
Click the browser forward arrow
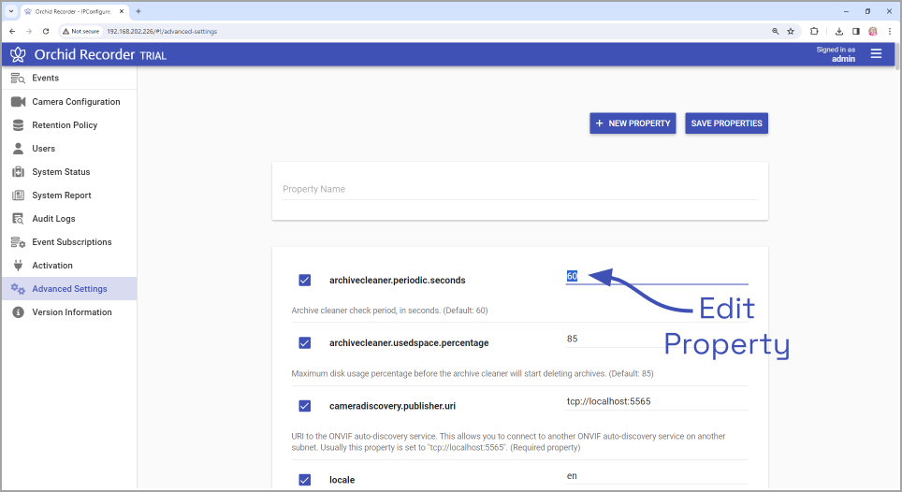[x=29, y=32]
